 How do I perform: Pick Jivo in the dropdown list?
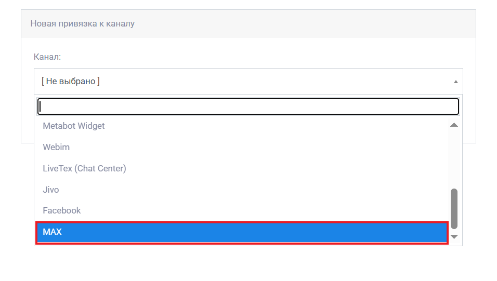point(51,190)
